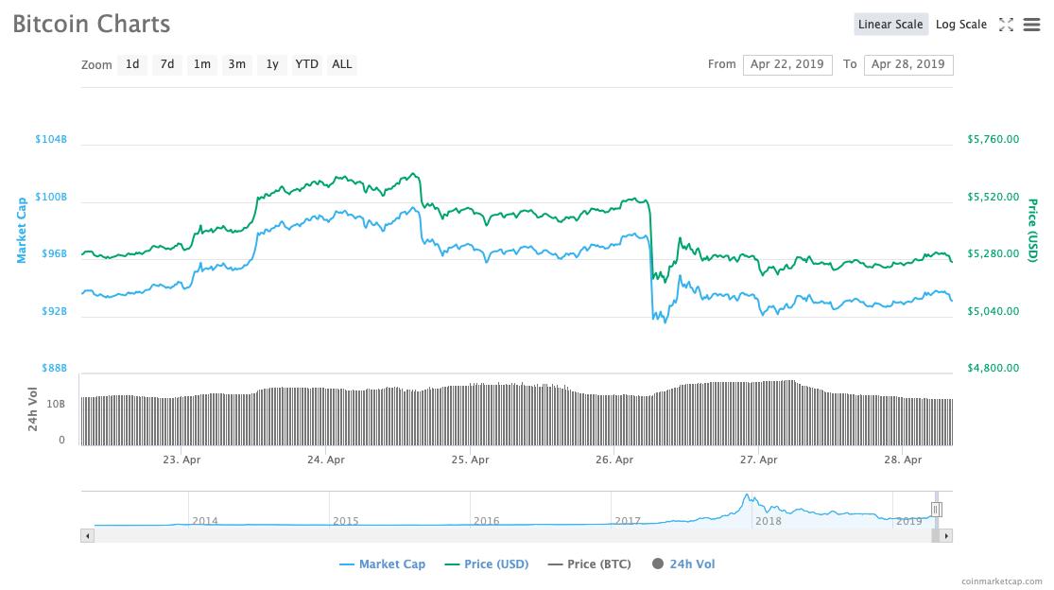
Task: Click the $5,760.00 price axis label
Action: (x=993, y=139)
